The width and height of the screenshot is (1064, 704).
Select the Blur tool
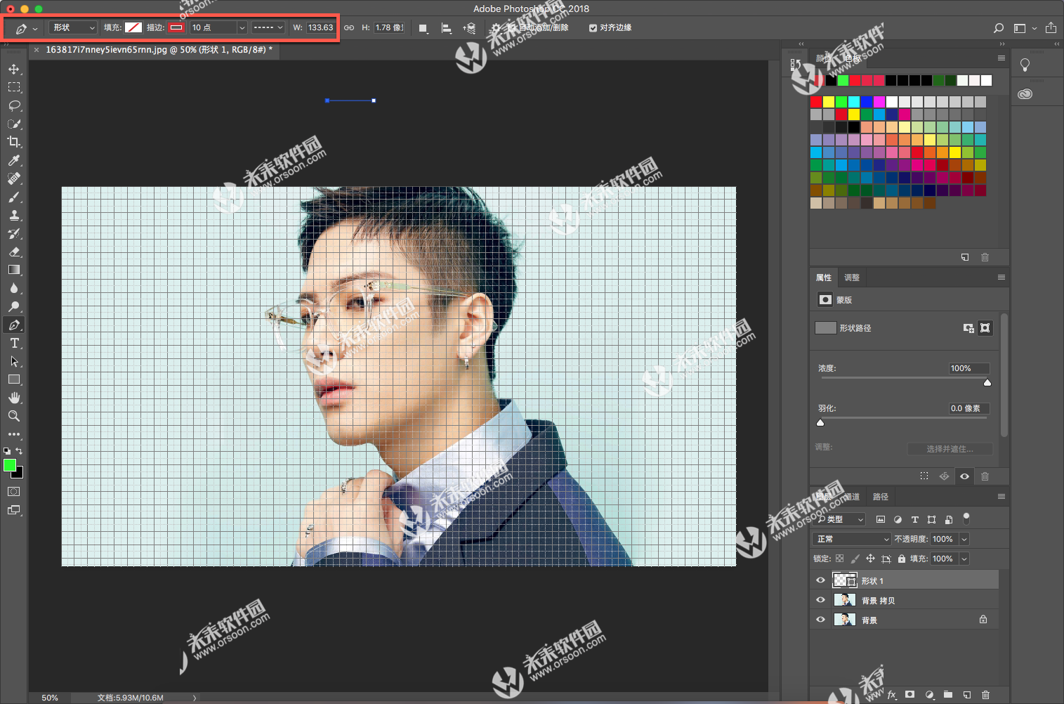tap(14, 288)
